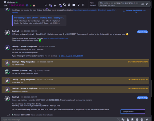Click avatar of Abby's 'im following up' message
Screen dimensions: 154x121
7,81
